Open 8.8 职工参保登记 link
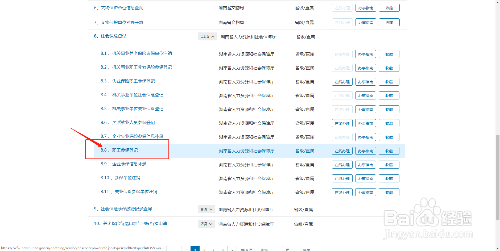 (x=119, y=150)
